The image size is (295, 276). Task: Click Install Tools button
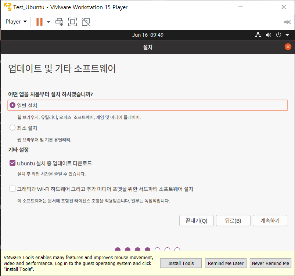click(x=181, y=263)
